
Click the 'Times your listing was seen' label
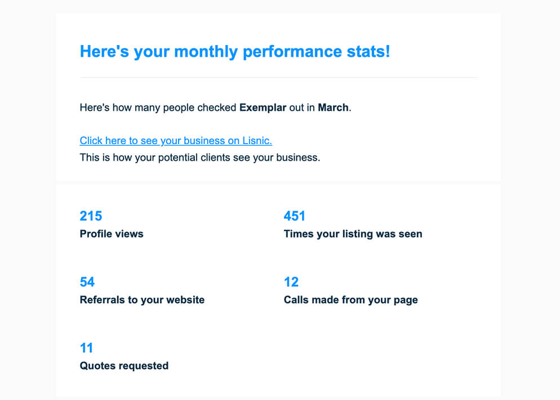pos(353,234)
